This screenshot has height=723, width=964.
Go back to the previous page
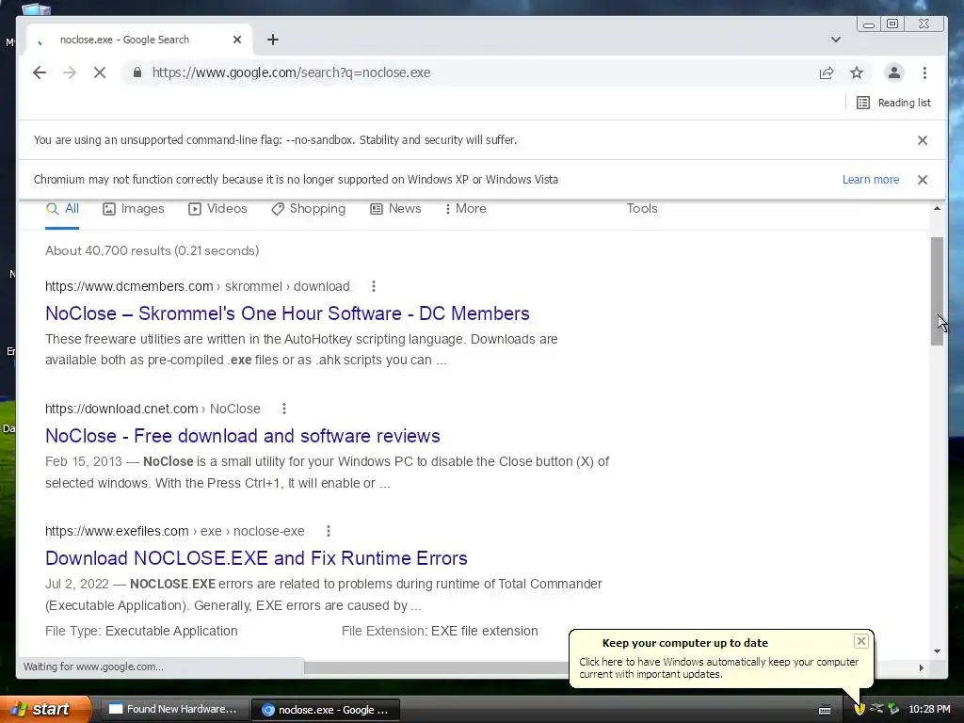[x=40, y=72]
